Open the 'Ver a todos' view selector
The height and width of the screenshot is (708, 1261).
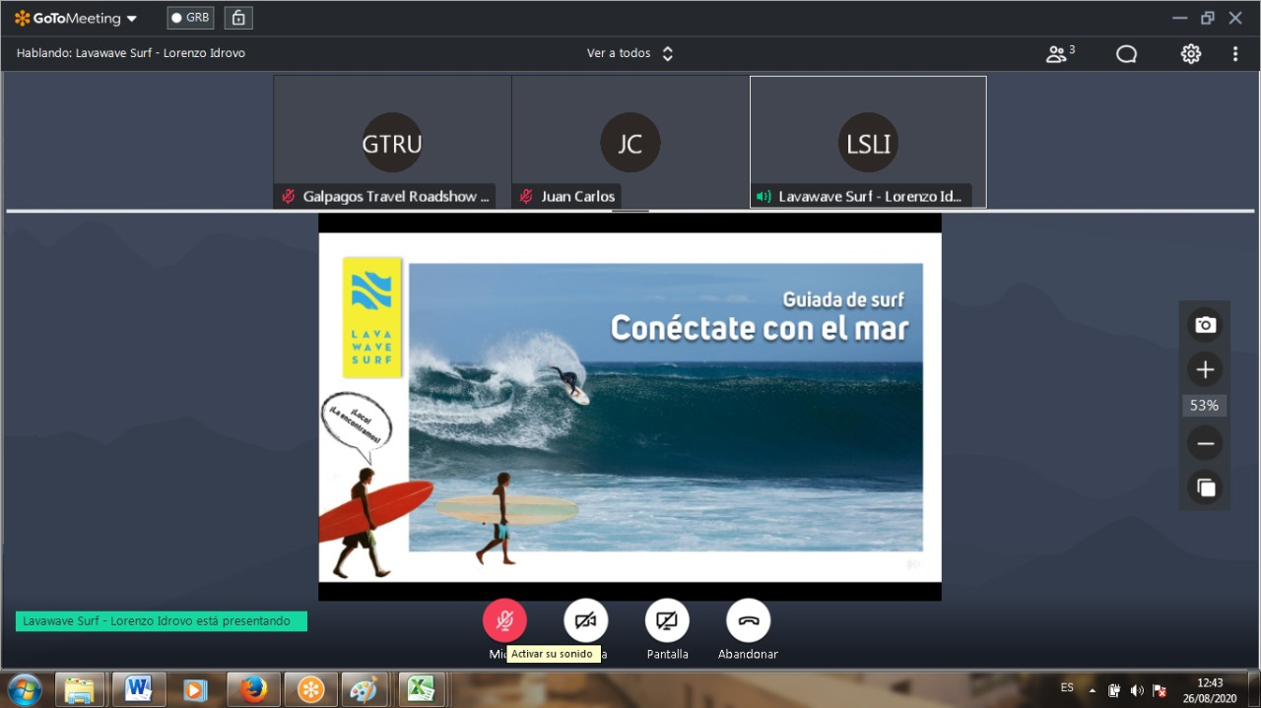[x=630, y=54]
